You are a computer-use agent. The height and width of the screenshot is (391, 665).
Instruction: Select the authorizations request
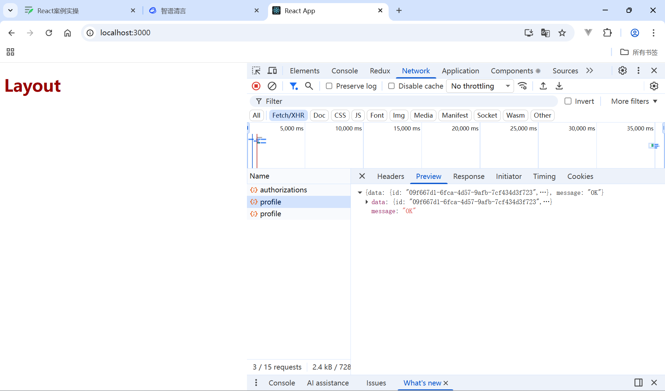[283, 190]
